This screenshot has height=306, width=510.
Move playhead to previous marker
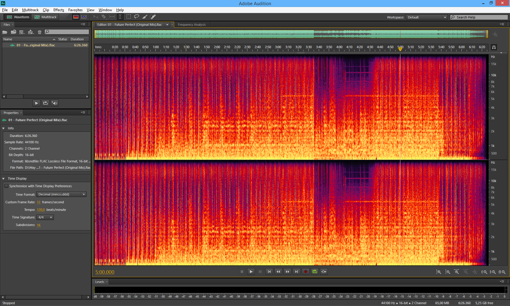[269, 272]
